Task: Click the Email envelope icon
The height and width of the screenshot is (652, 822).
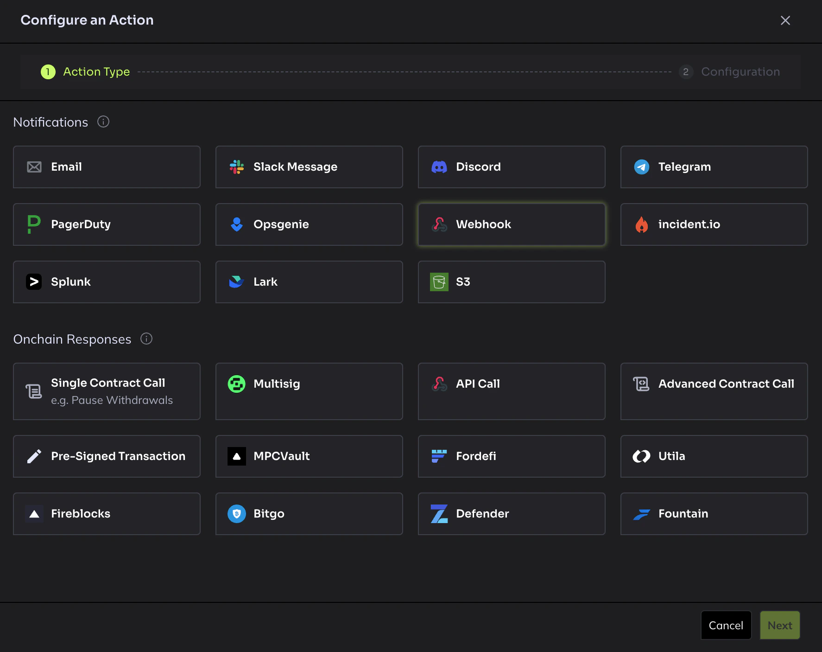Action: tap(34, 167)
